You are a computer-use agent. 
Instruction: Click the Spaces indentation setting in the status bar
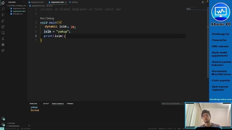pyautogui.click(x=162, y=129)
